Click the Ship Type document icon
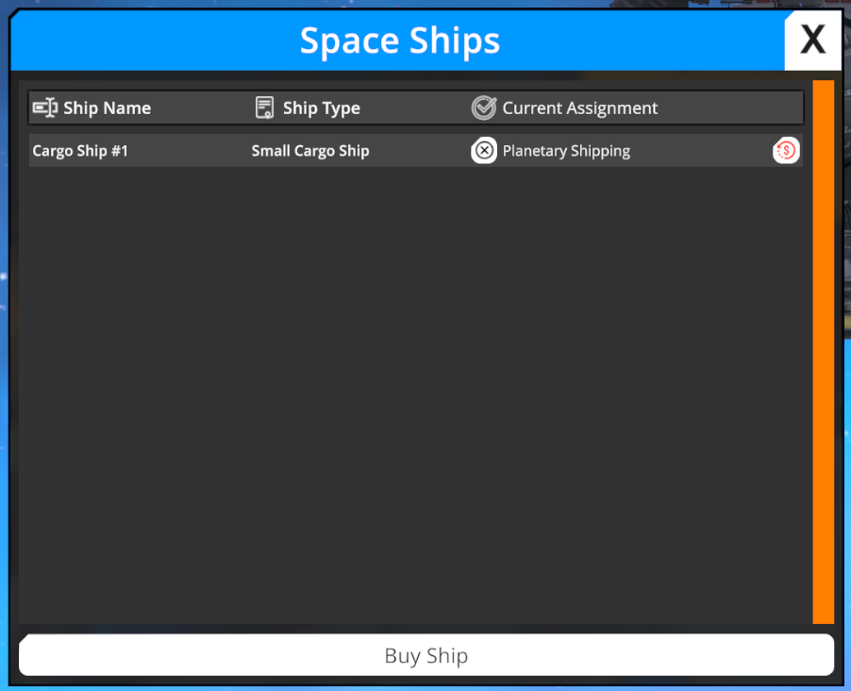 [x=265, y=107]
